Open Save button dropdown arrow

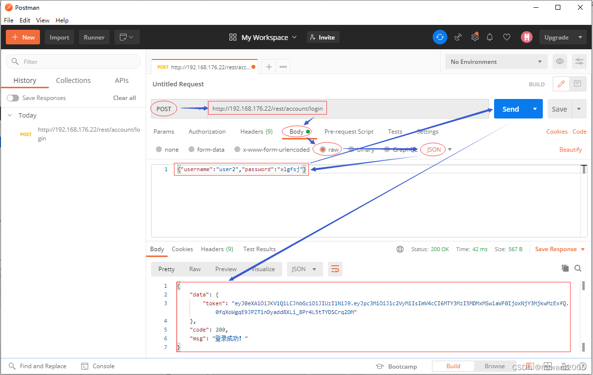579,109
